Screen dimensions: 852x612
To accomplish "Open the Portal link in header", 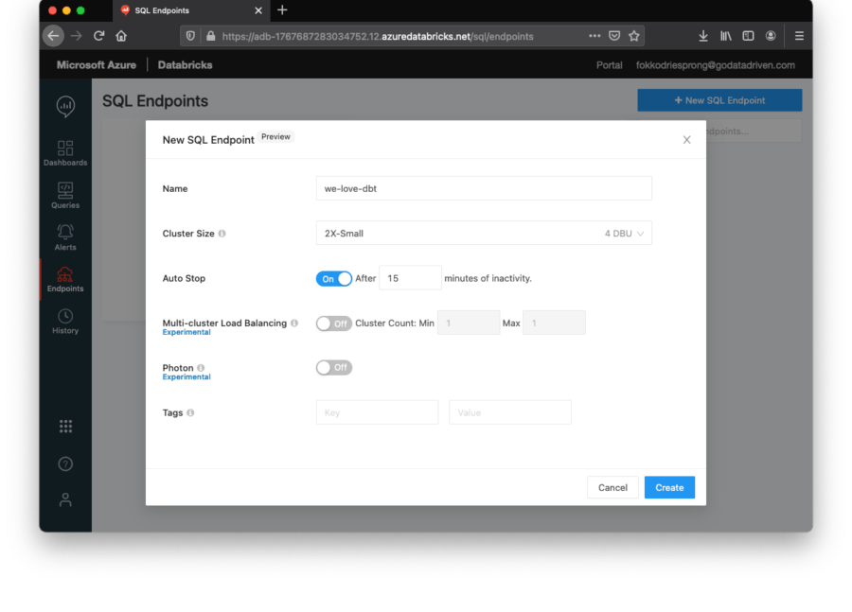I will [609, 65].
